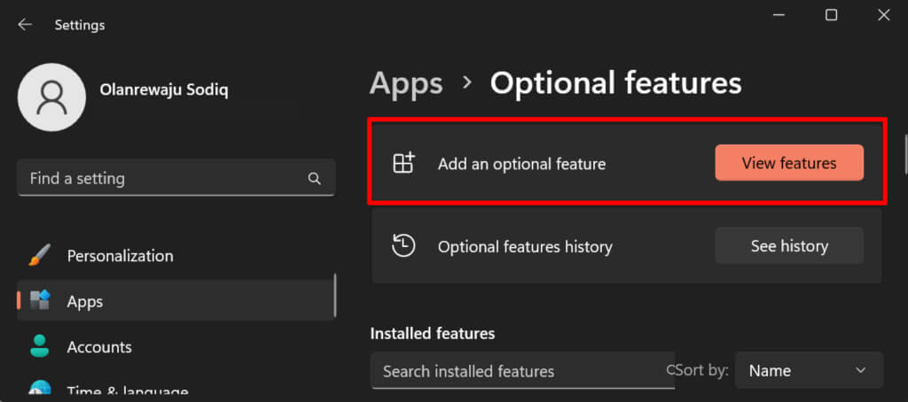Open Time & language settings
Screen dimensions: 908x402
coord(127,390)
